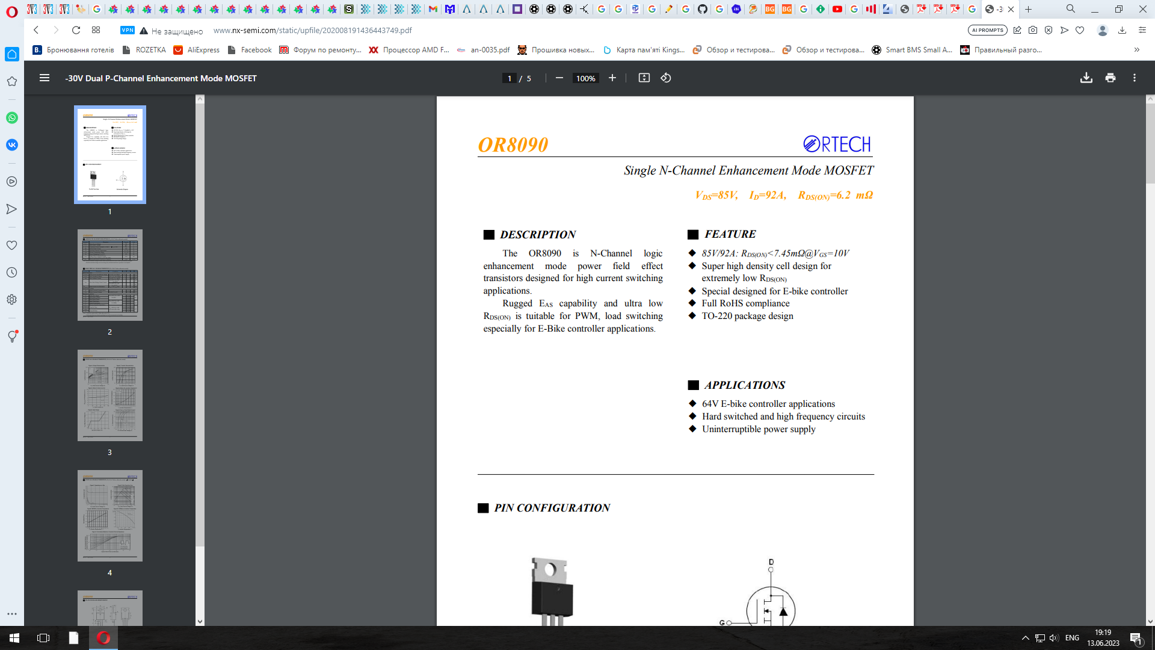The image size is (1155, 650).
Task: Download the PDF file
Action: click(x=1086, y=78)
